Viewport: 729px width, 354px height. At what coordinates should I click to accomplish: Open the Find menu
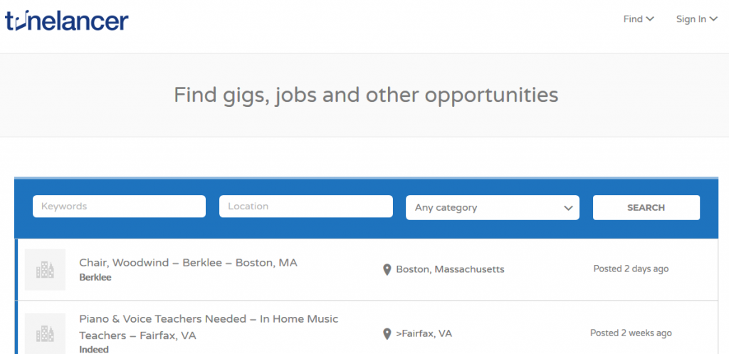(x=638, y=19)
